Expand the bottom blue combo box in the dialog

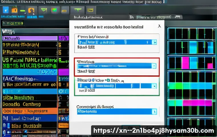(154, 111)
